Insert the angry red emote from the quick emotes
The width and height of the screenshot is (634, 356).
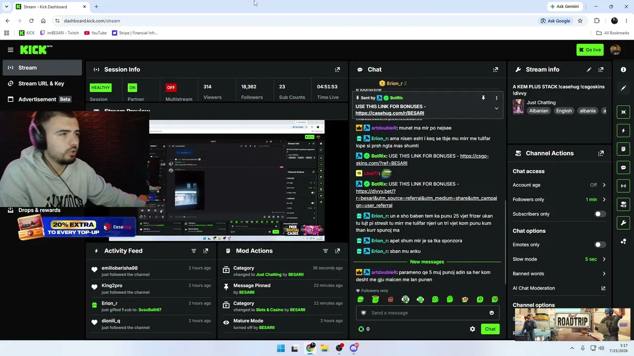390,299
